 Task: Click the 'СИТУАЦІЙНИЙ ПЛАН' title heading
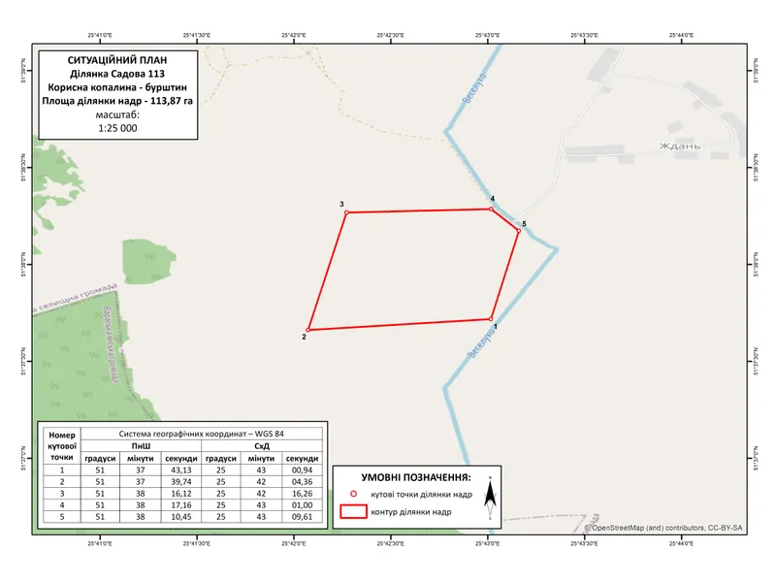point(117,59)
